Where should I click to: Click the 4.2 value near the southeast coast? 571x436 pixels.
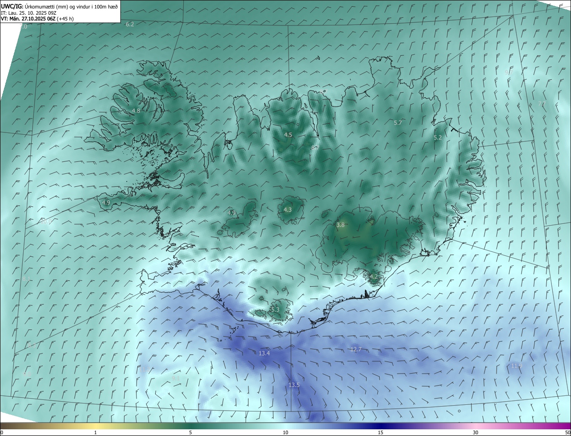click(373, 276)
